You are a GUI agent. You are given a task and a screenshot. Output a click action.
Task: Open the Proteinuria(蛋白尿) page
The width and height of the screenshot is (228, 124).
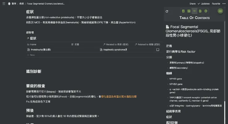click(x=41, y=50)
